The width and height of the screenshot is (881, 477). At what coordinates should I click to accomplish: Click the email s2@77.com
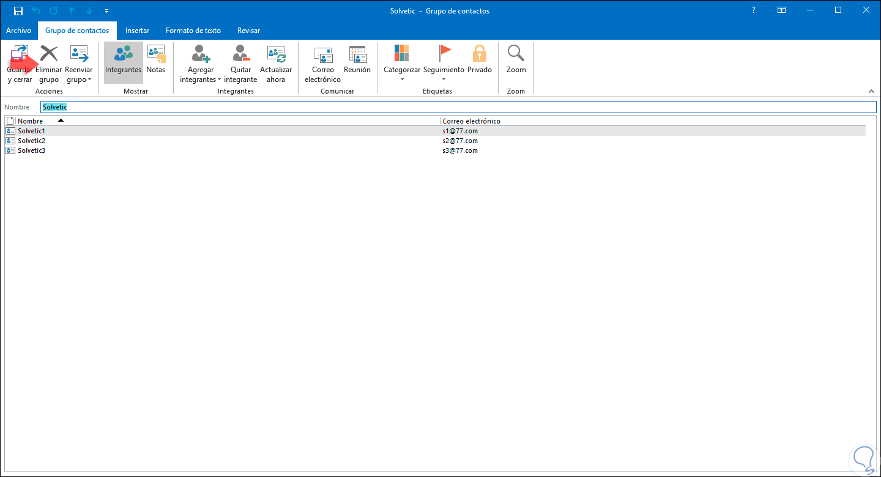point(460,141)
